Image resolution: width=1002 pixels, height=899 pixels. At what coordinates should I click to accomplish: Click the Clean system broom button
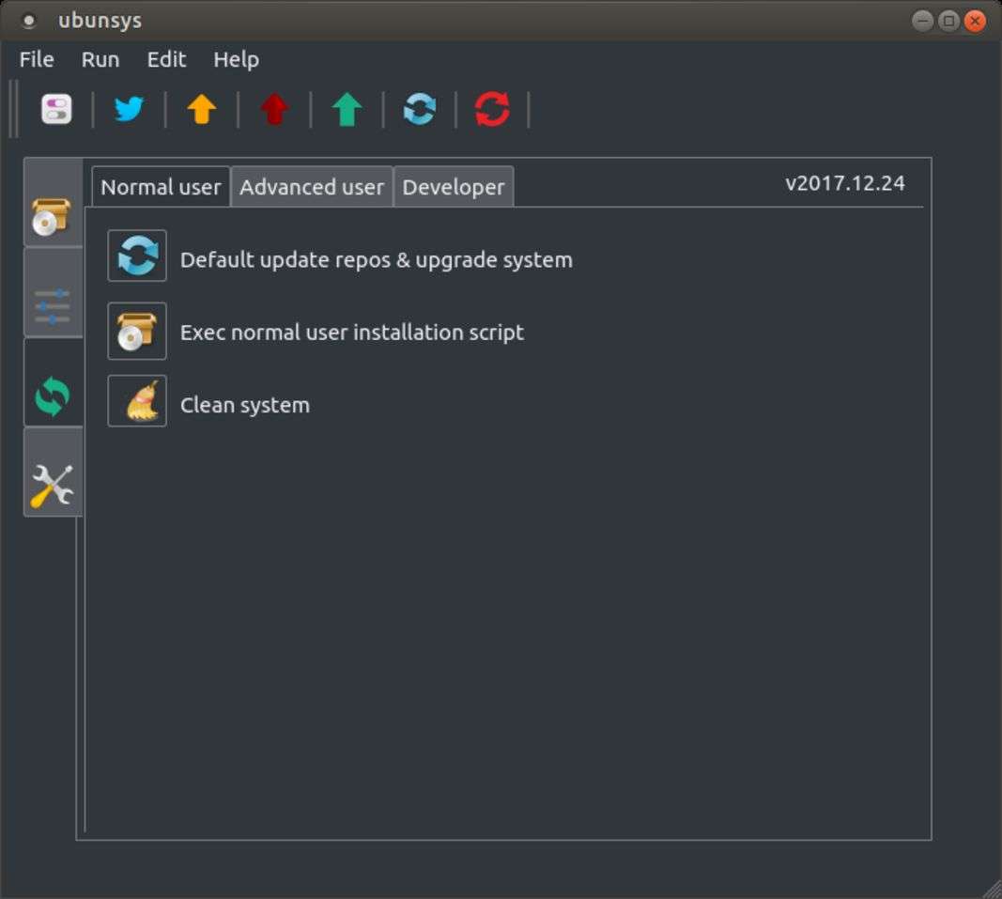point(137,401)
